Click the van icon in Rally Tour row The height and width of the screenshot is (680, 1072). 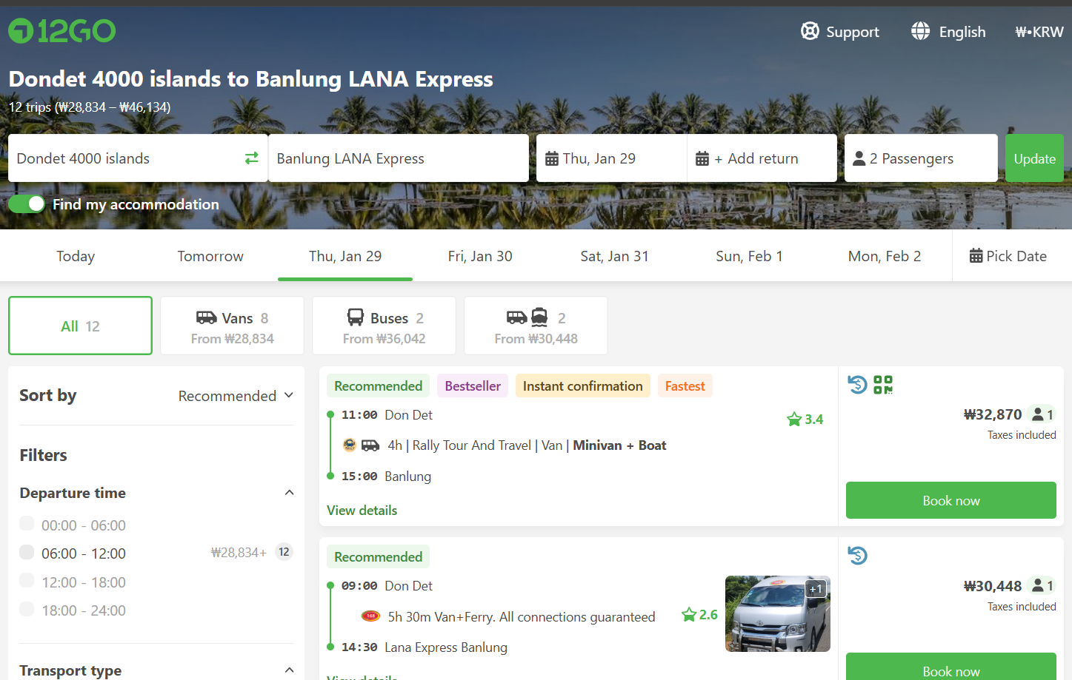click(370, 445)
